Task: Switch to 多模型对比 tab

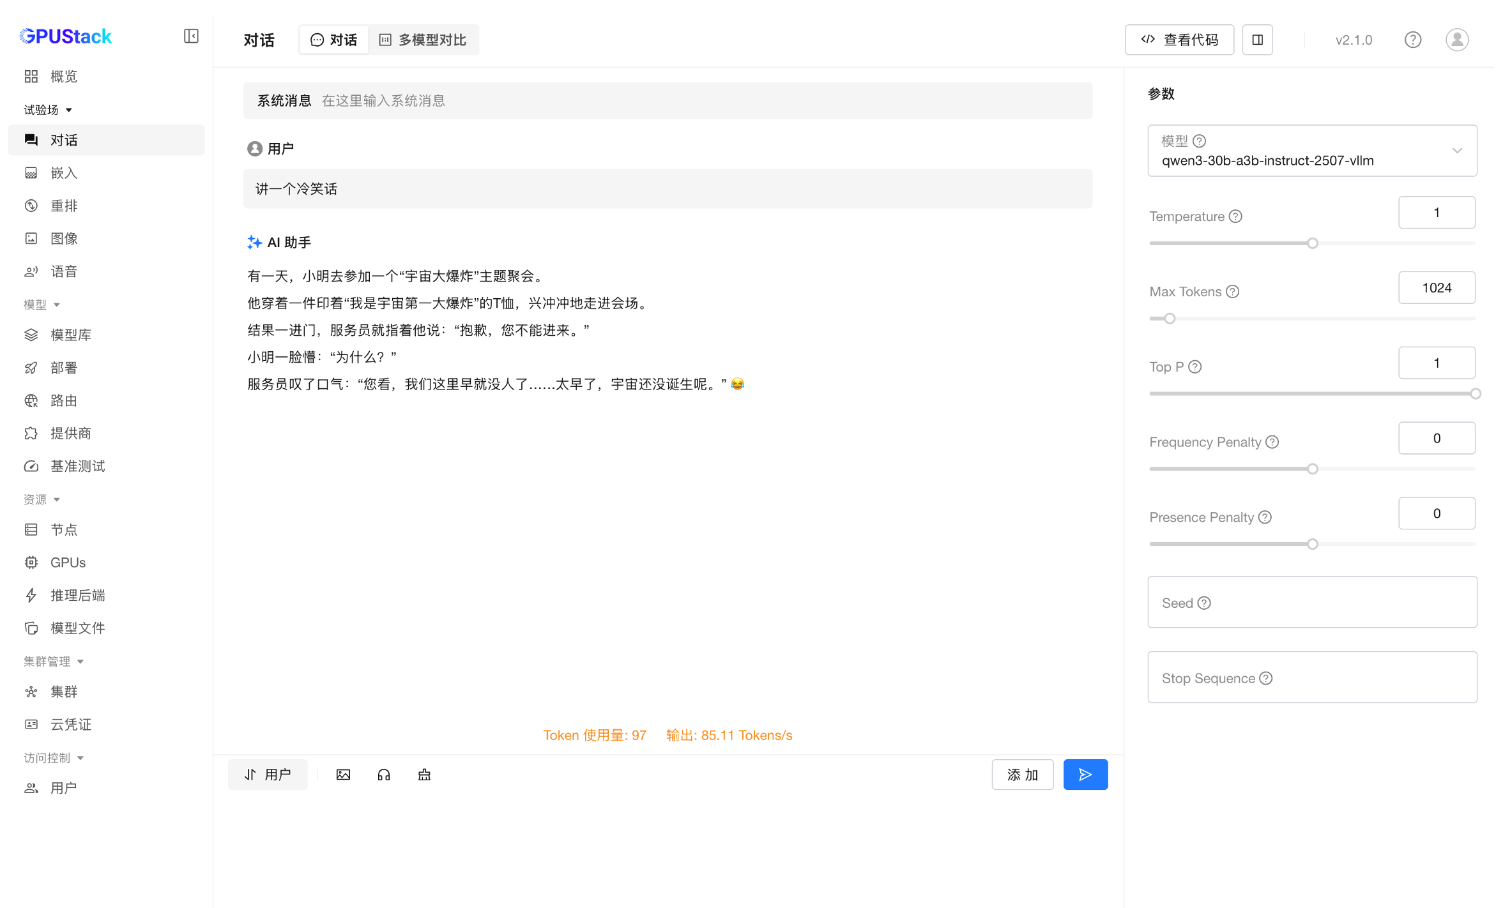Action: pyautogui.click(x=423, y=40)
